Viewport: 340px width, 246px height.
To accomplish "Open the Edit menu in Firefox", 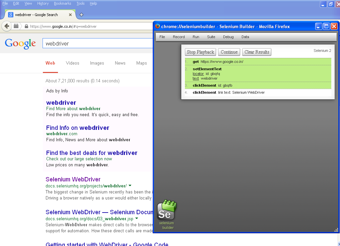I will tap(16, 3).
